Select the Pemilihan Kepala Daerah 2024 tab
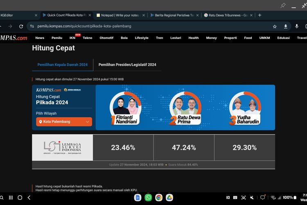Image resolution: width=307 pixels, height=205 pixels. [x=63, y=65]
